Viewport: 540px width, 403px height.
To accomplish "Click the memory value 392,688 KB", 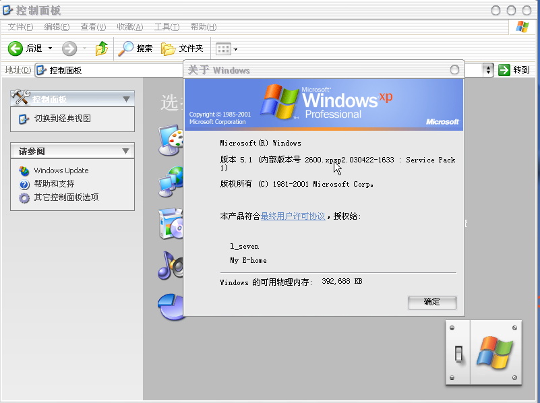I will 342,282.
